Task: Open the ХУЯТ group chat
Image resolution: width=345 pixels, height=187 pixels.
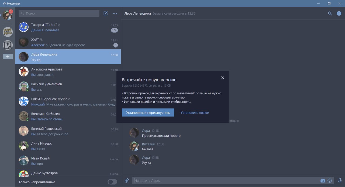Action: tap(68, 42)
